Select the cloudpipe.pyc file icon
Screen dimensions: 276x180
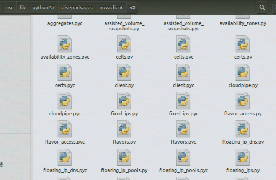[65, 101]
